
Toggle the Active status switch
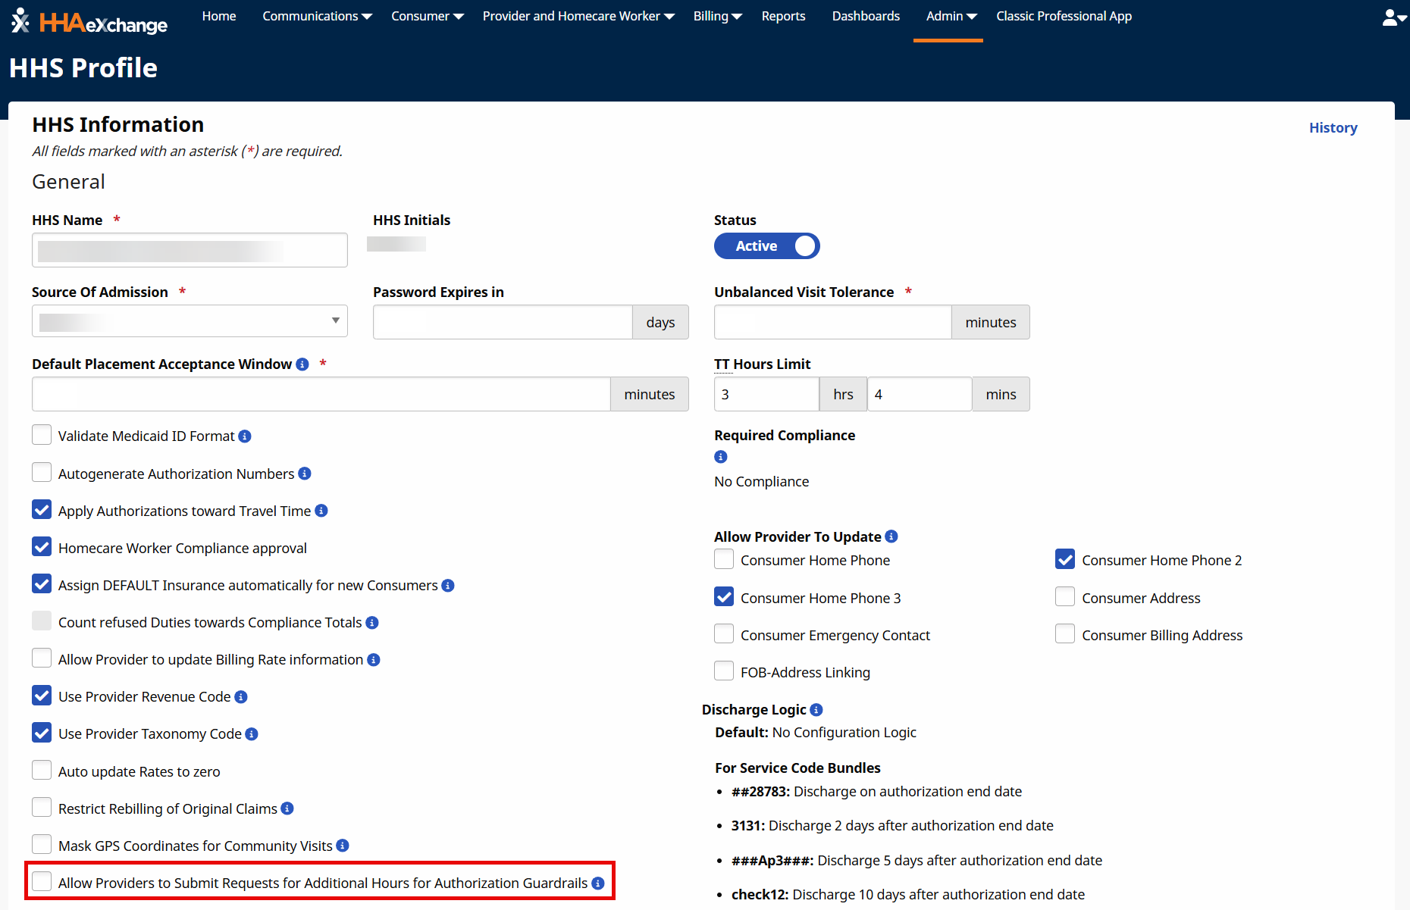pos(766,246)
